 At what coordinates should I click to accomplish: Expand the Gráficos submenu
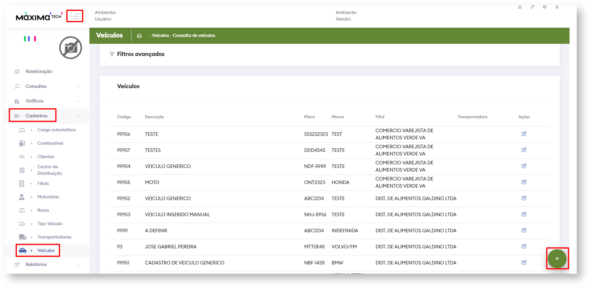coord(35,101)
